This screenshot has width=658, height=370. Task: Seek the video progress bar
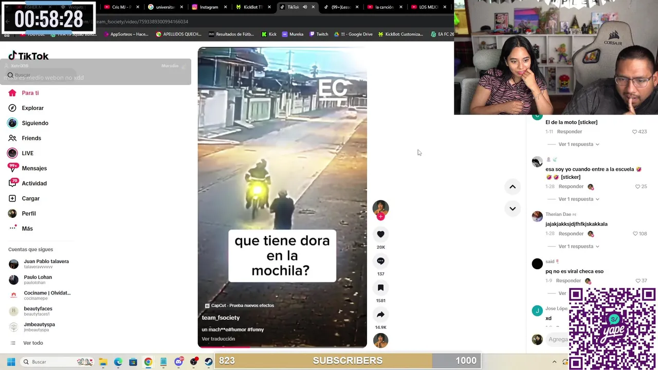click(x=282, y=347)
